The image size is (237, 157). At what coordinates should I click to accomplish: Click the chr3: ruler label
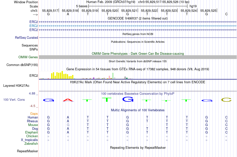pyautogui.click(x=34, y=10)
